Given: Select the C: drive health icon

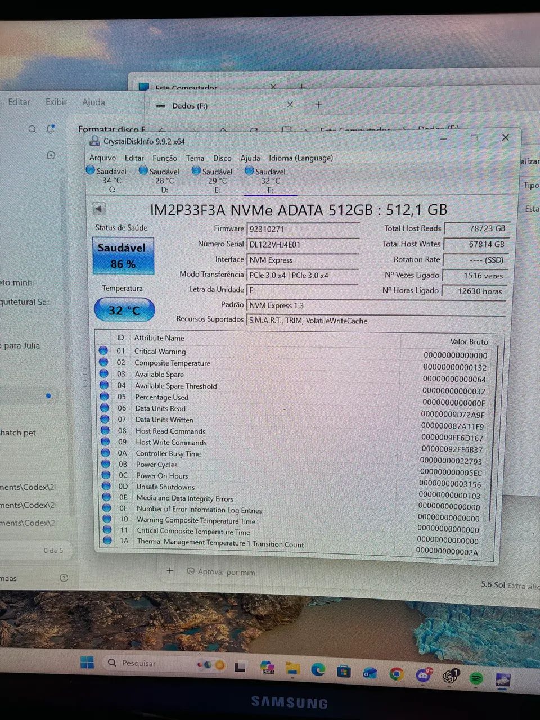Looking at the screenshot, I should click(x=91, y=169).
